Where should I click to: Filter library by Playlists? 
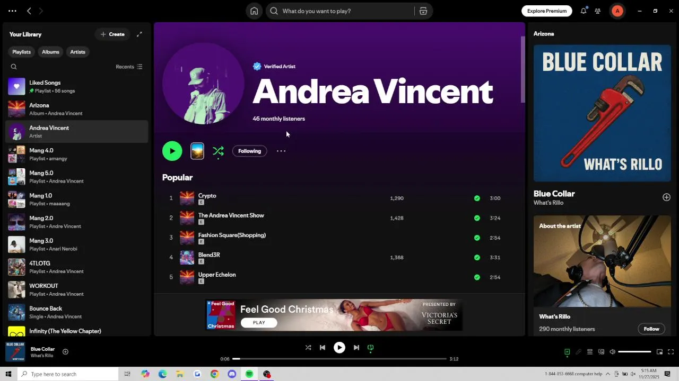(x=21, y=52)
